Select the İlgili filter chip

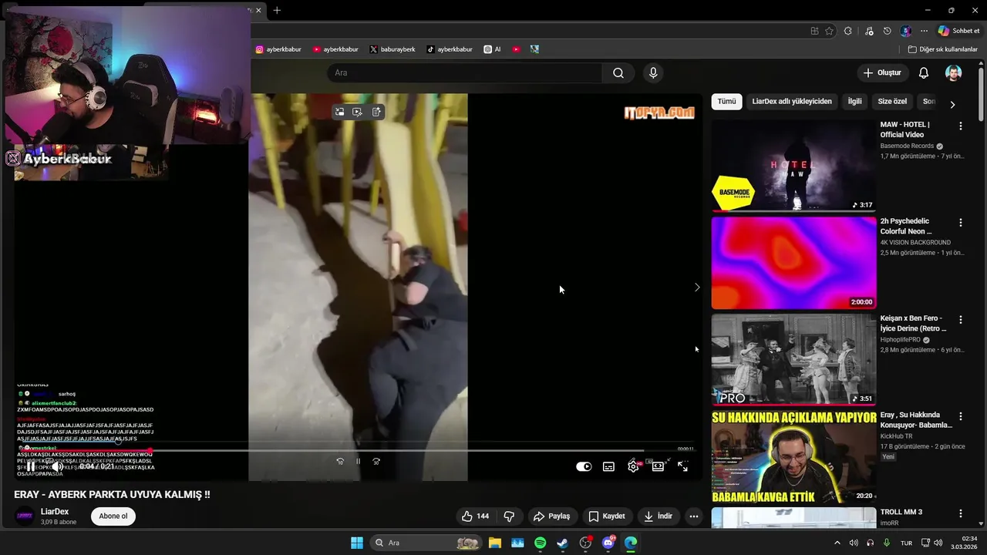pos(855,102)
